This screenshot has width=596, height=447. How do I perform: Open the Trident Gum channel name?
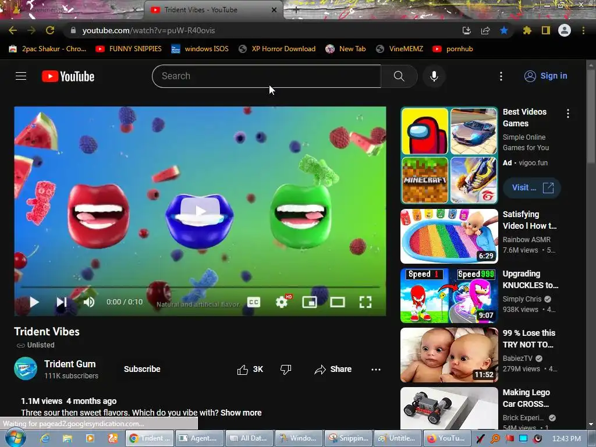(70, 364)
